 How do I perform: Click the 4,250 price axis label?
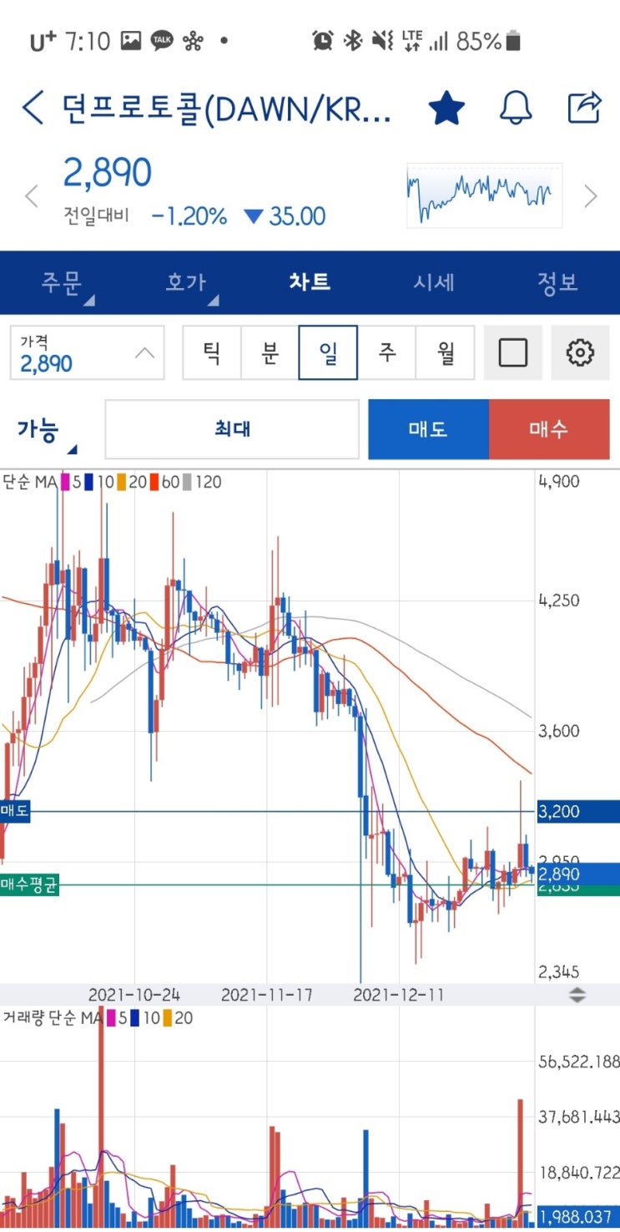point(558,601)
